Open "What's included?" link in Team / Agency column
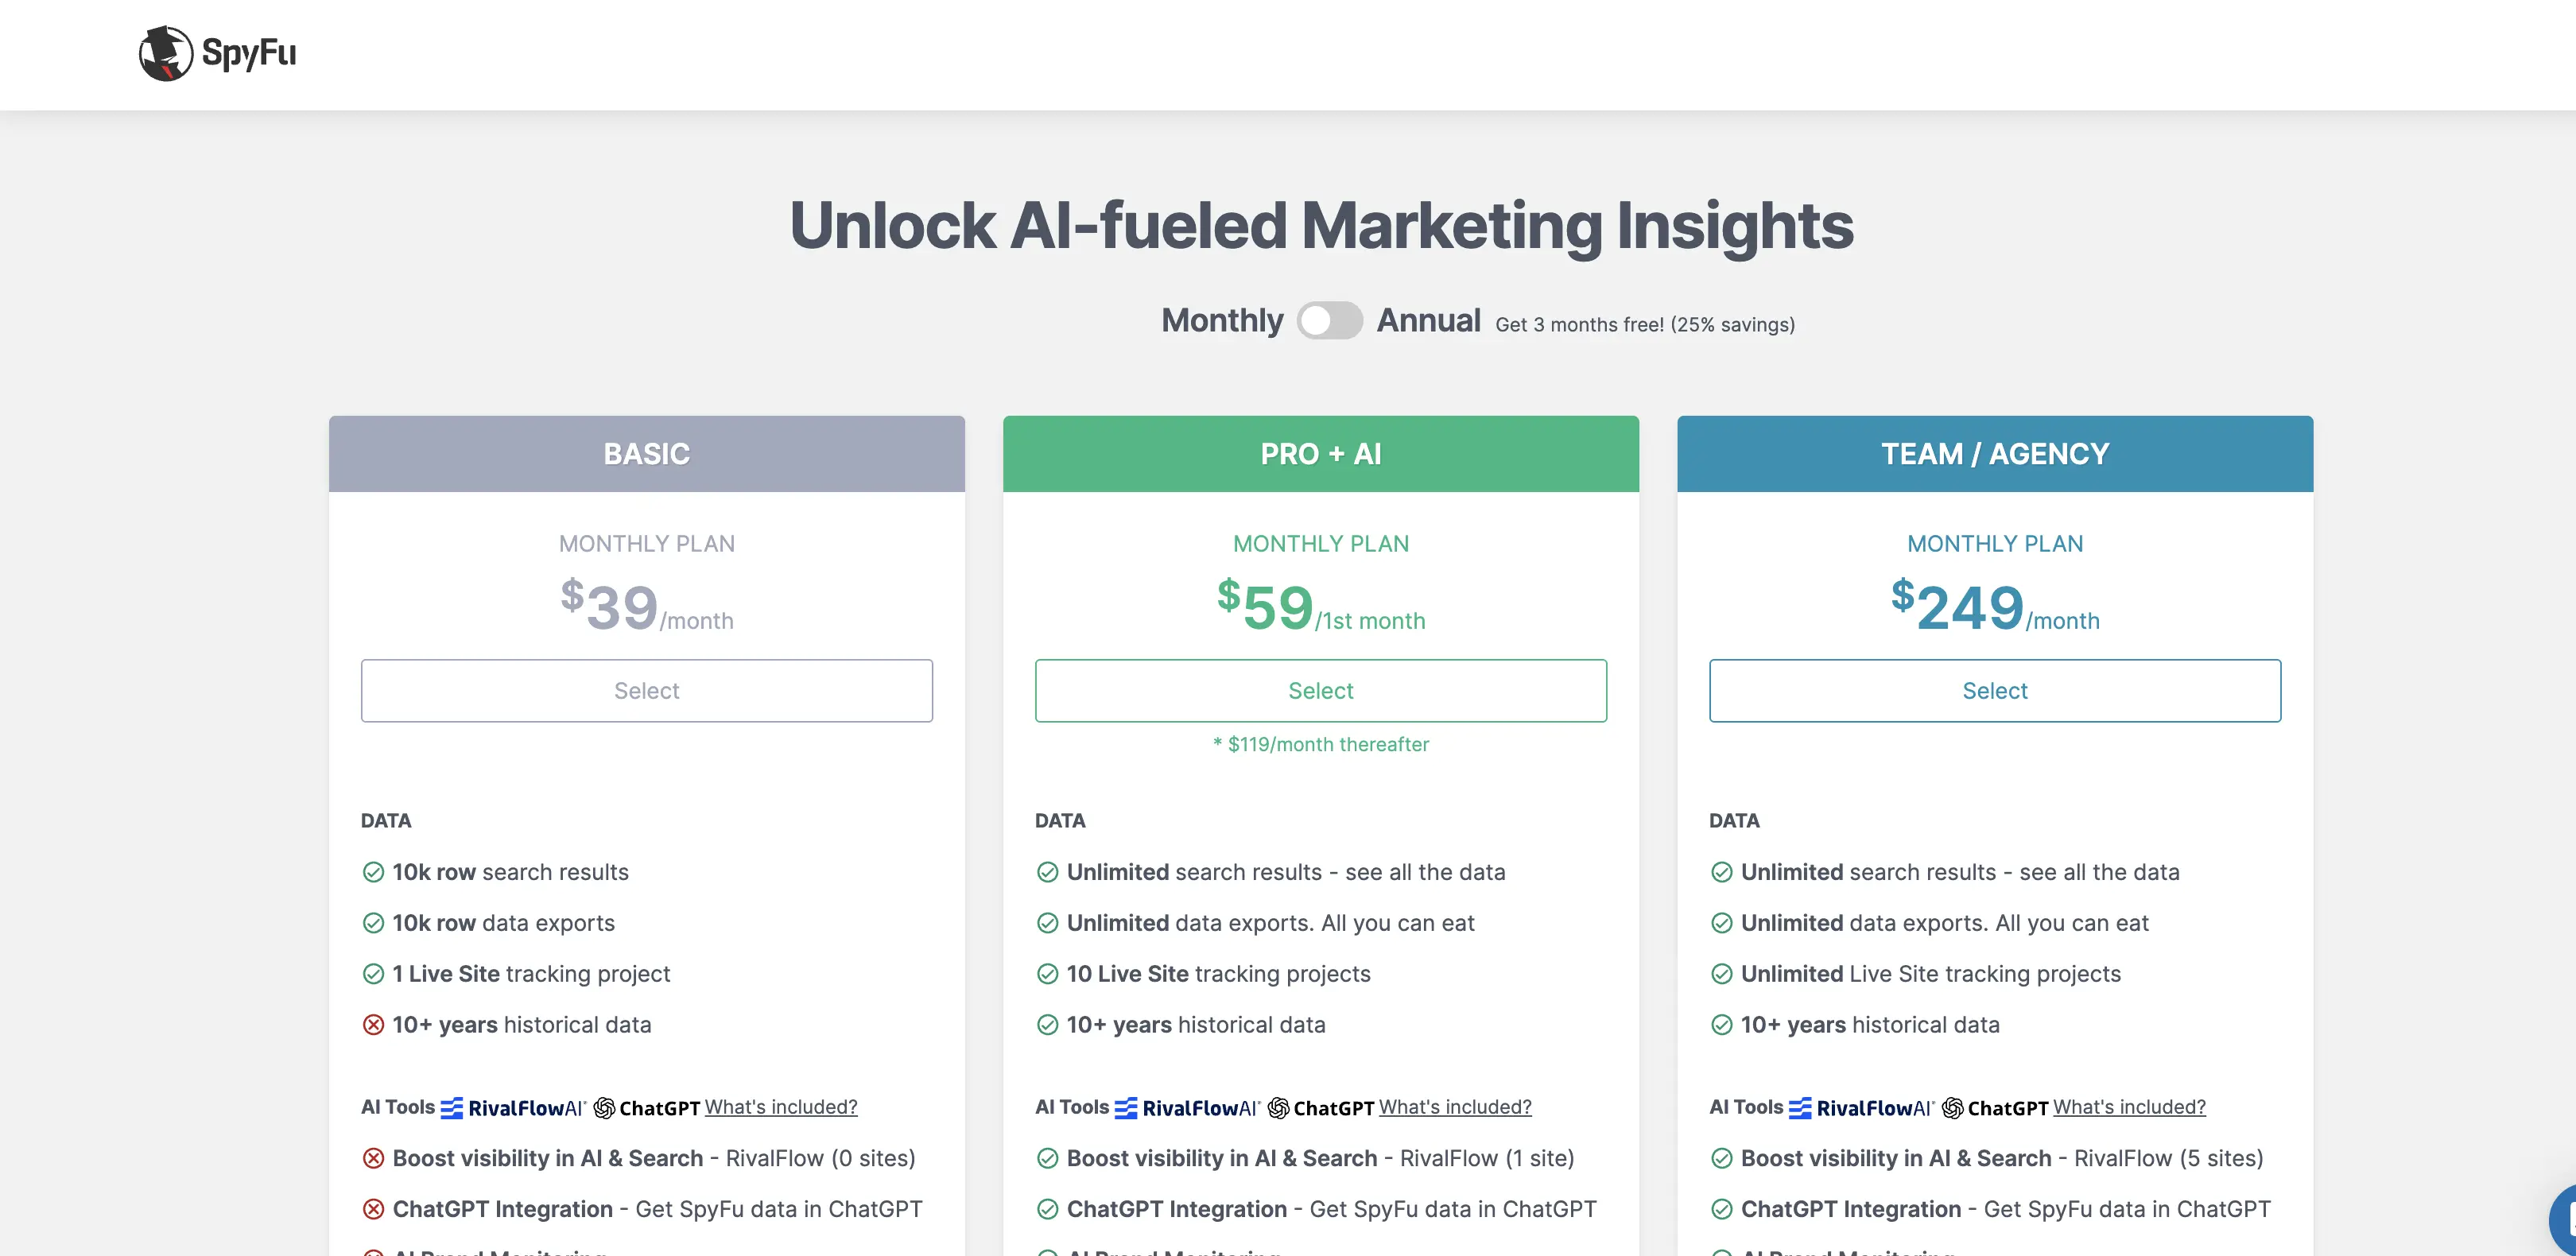Image resolution: width=2576 pixels, height=1256 pixels. [x=2129, y=1107]
